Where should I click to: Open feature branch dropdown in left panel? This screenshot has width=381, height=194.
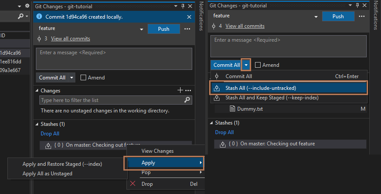pyautogui.click(x=142, y=29)
